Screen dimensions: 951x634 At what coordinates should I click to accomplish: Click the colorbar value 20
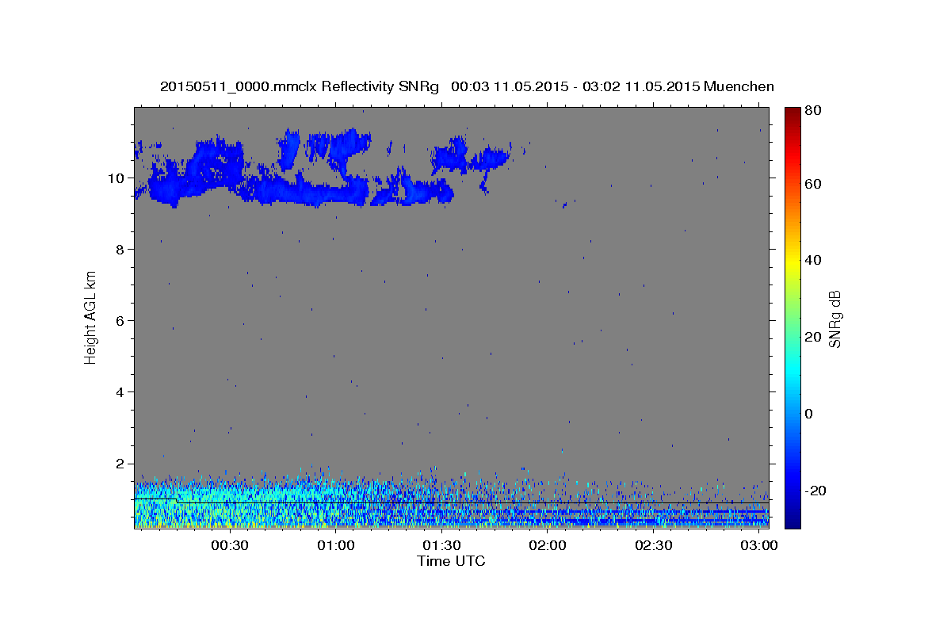point(812,337)
